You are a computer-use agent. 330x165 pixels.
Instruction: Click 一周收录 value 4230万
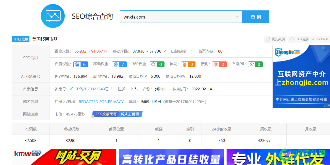264,141
